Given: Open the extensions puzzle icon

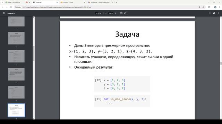Looking at the screenshot, I should [209, 7].
